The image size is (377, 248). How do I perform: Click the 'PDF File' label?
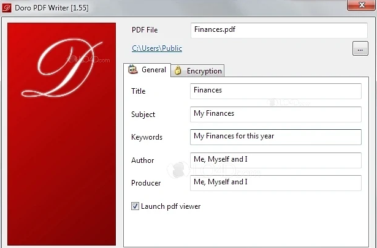(145, 30)
